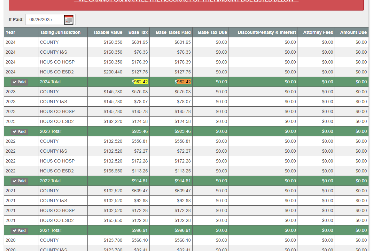Click the Paid checkmark badge for 2023

coord(19,132)
